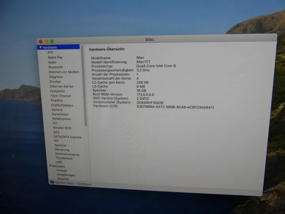This screenshot has height=214, width=285.
Task: Click the 'Gesamtanzahl der Kerne' label
Action: tap(112, 78)
